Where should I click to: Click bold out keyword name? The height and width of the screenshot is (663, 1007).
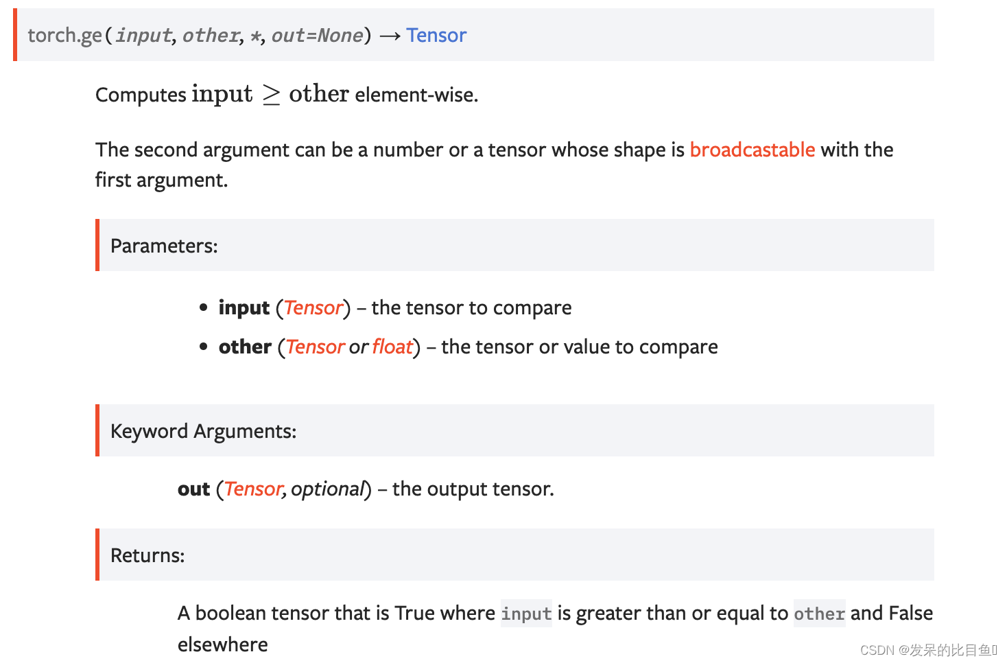(x=193, y=489)
